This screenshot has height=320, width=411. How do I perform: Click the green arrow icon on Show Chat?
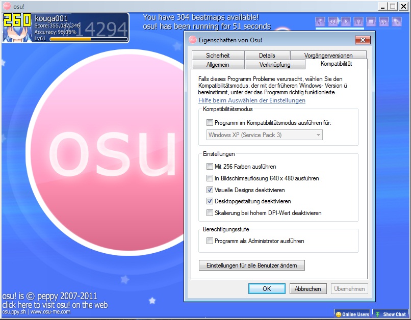coord(377,314)
